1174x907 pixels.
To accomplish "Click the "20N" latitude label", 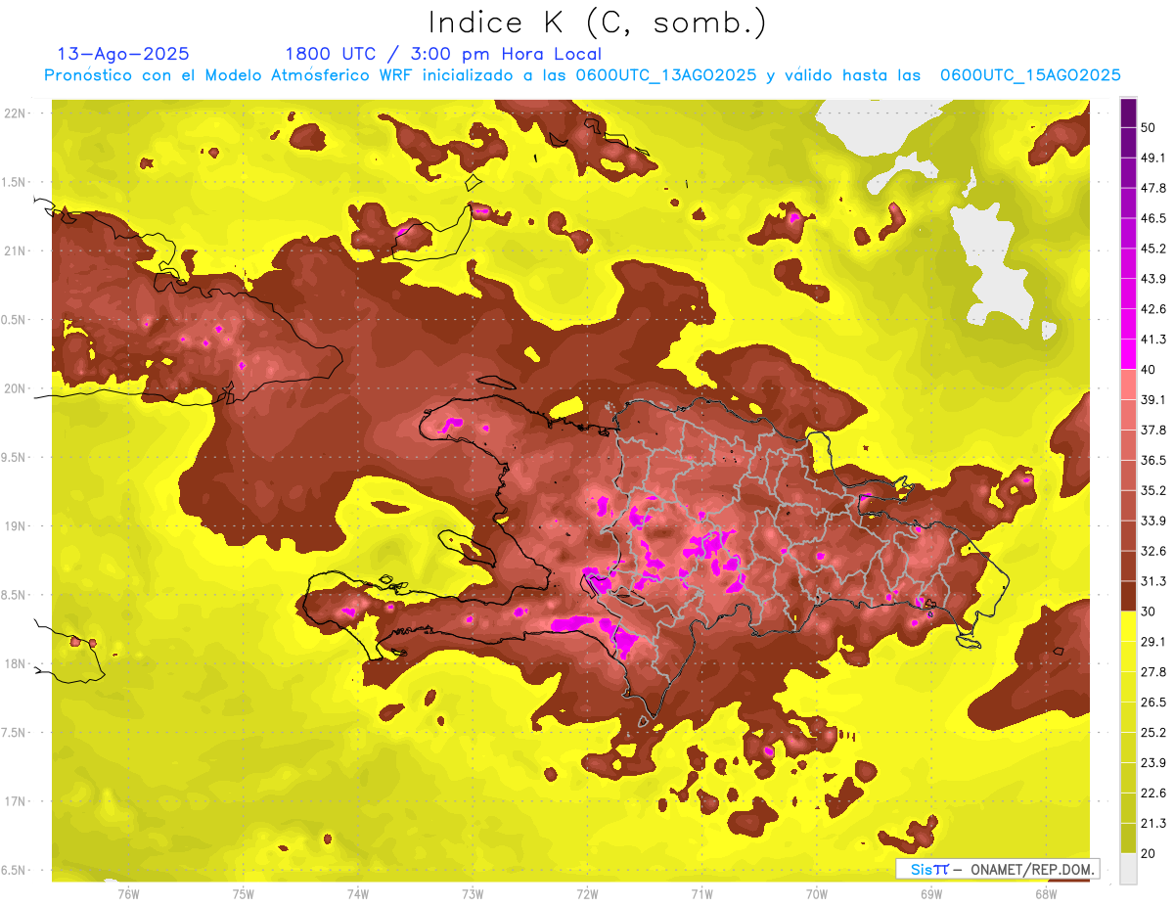I will pos(15,388).
